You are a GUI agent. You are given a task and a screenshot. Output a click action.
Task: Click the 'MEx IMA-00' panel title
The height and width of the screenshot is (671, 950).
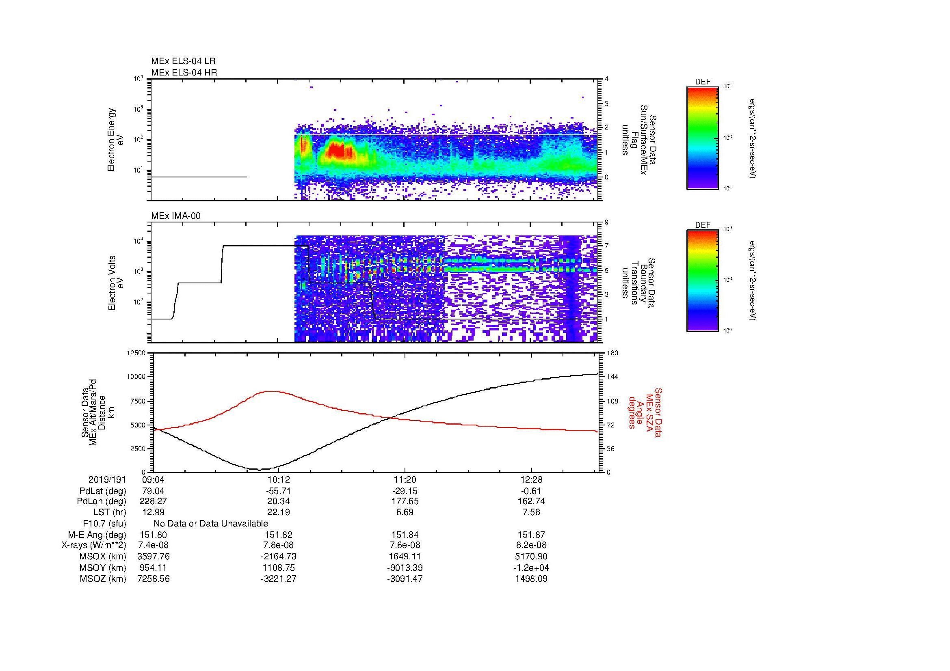(x=176, y=216)
